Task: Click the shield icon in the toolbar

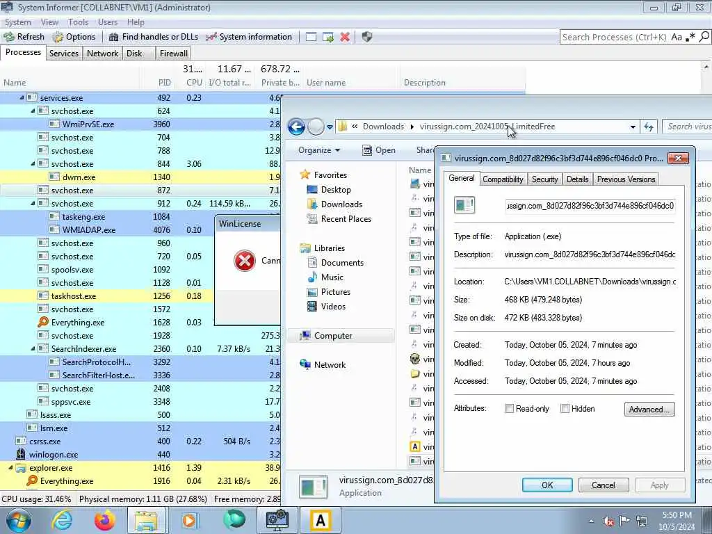Action: pyautogui.click(x=367, y=37)
